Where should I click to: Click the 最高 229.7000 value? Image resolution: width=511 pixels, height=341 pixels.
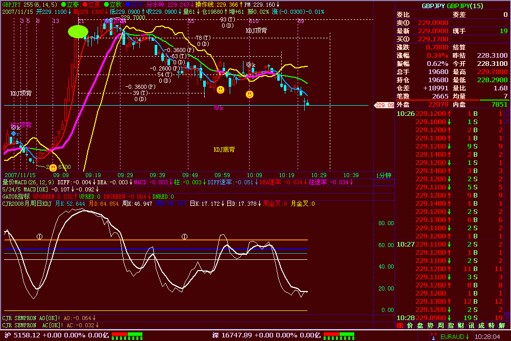pos(492,71)
